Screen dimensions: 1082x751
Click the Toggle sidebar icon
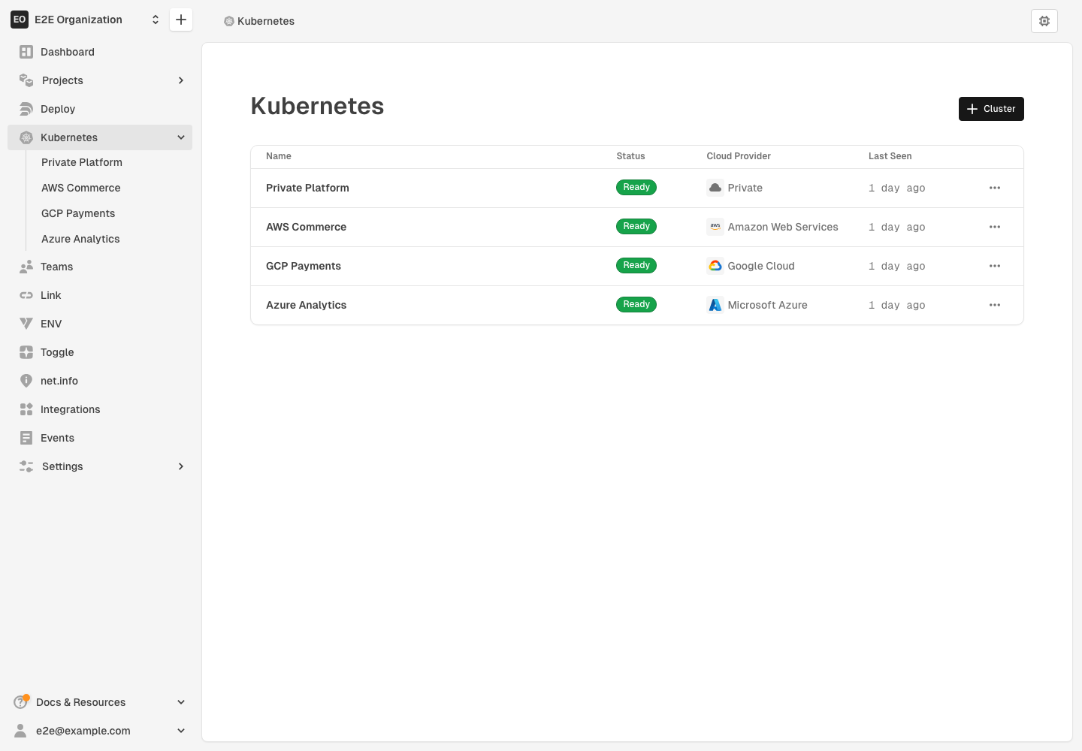[26, 352]
